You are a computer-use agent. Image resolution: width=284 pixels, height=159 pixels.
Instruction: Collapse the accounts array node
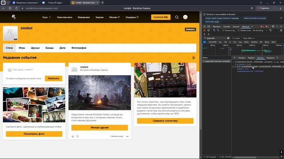[x=236, y=64]
